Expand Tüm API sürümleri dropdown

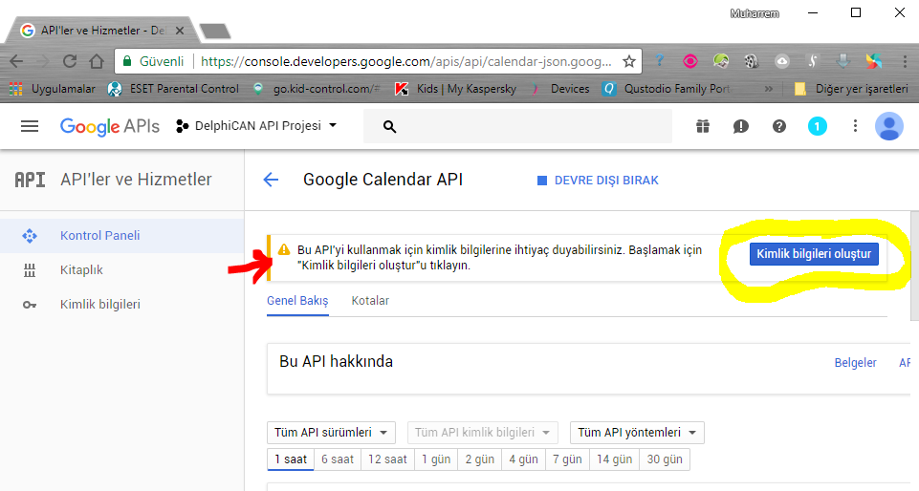(331, 433)
